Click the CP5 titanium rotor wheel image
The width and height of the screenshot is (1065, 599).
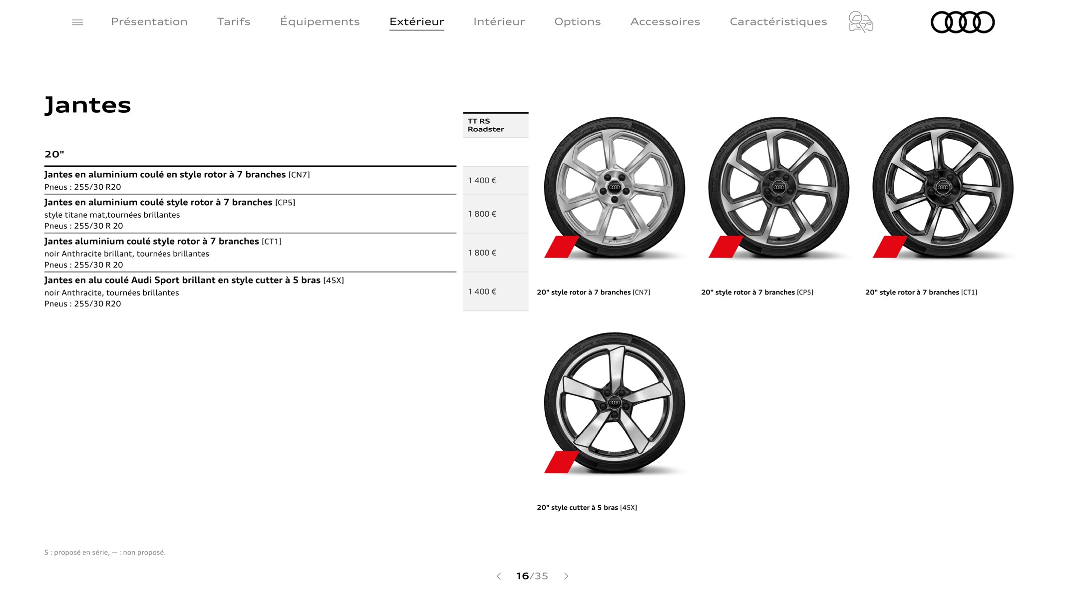pyautogui.click(x=778, y=188)
